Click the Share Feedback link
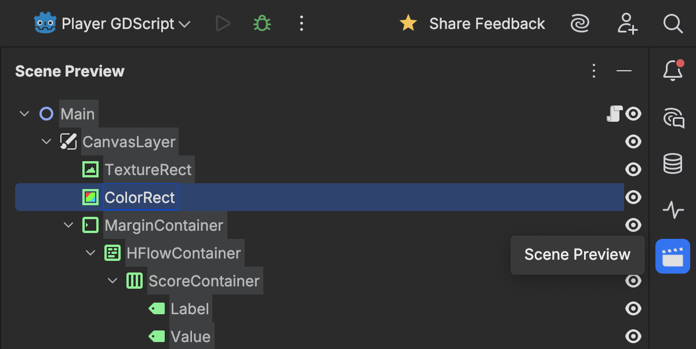 [487, 24]
